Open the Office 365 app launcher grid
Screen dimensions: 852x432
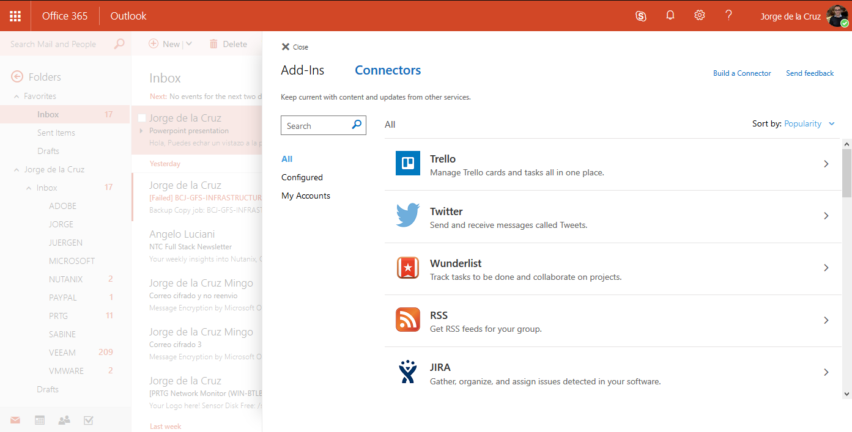coord(15,16)
